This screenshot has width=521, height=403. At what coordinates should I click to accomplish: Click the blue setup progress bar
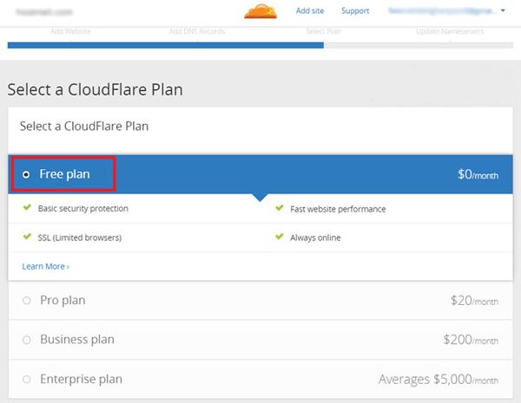point(166,45)
